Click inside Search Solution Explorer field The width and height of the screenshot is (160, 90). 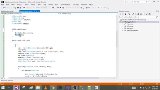click(x=137, y=17)
